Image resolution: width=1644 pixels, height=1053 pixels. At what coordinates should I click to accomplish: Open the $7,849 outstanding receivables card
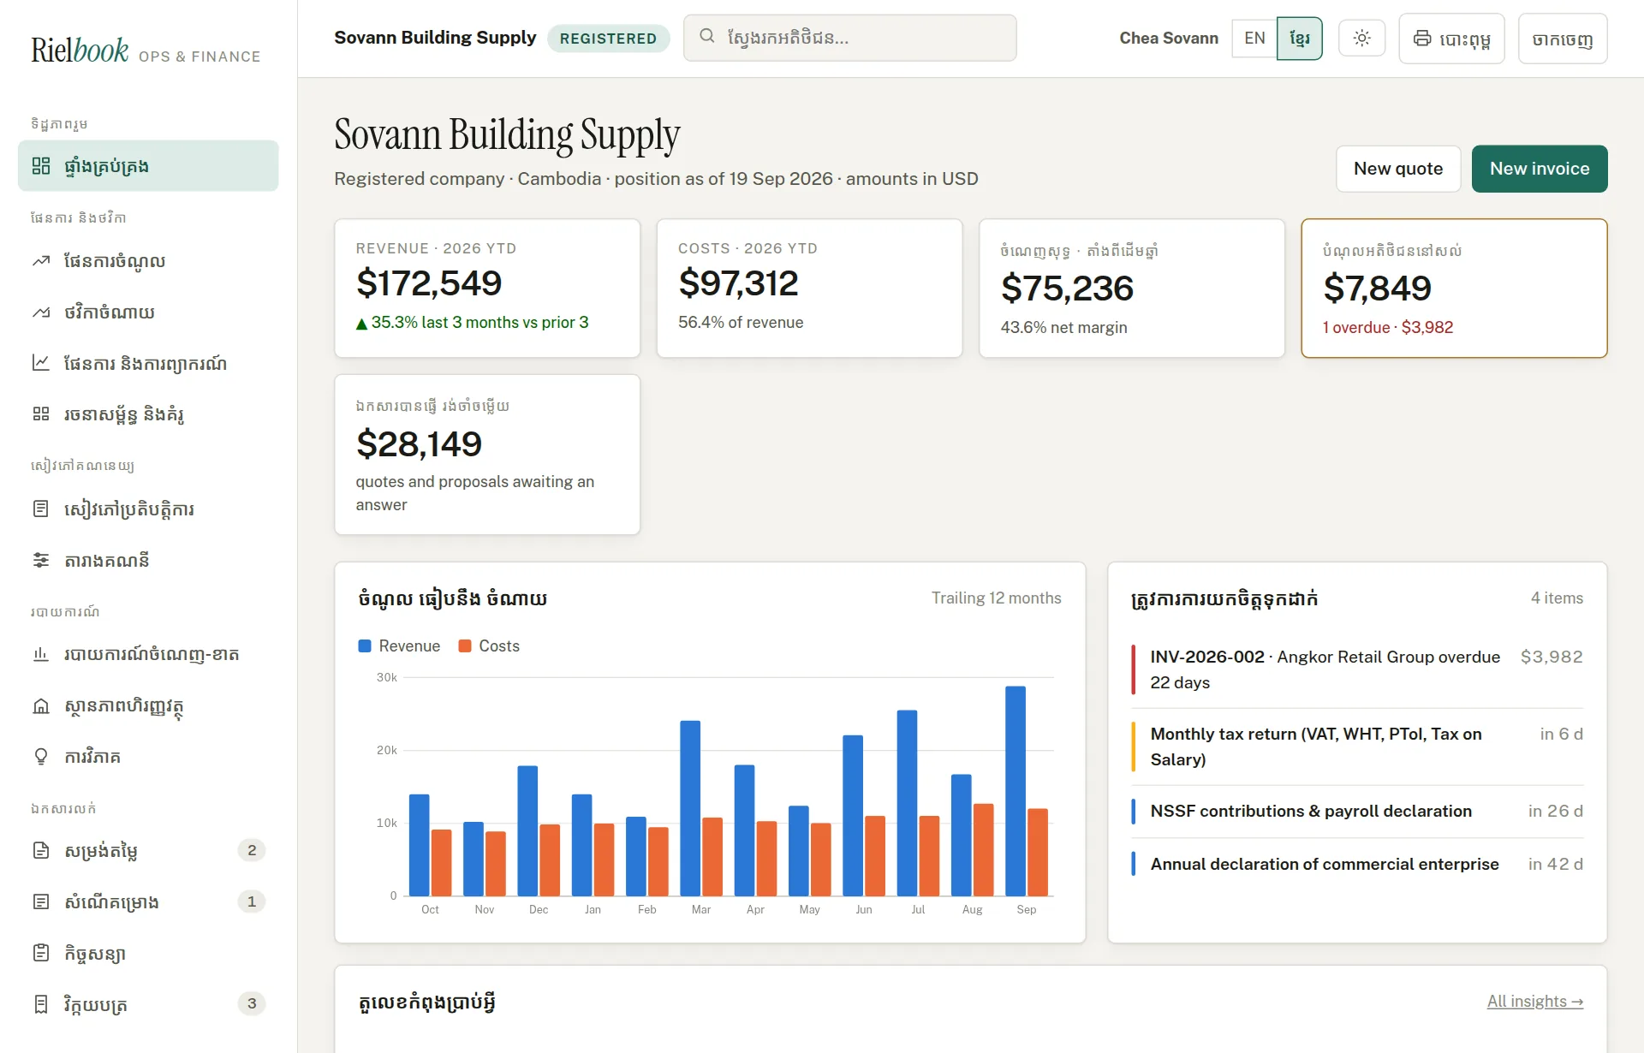(1454, 289)
